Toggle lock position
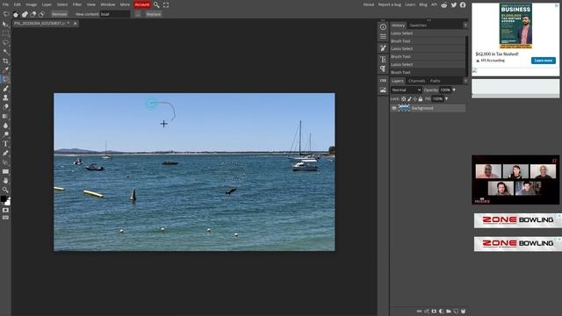Viewport: 562px width, 316px height. point(414,99)
